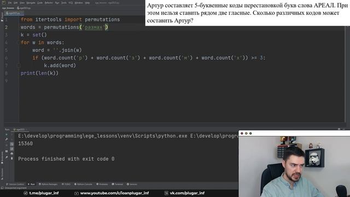The image size is (350, 197).
Task: Toggle soft-wrap icon in the console toolbar
Action: click(12, 144)
